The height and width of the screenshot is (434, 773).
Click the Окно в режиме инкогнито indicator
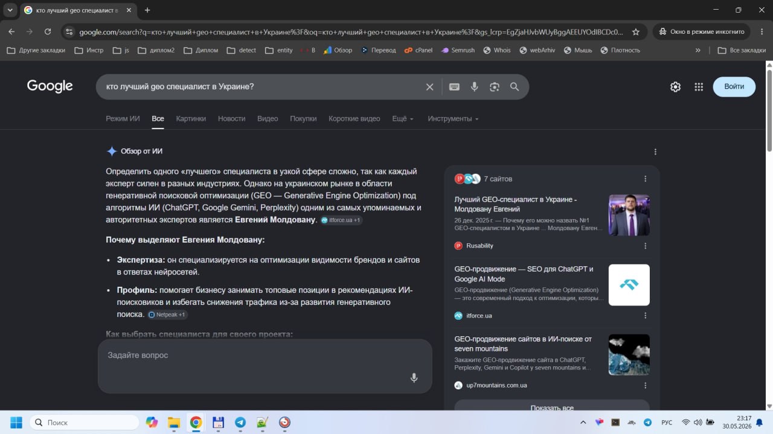click(701, 32)
